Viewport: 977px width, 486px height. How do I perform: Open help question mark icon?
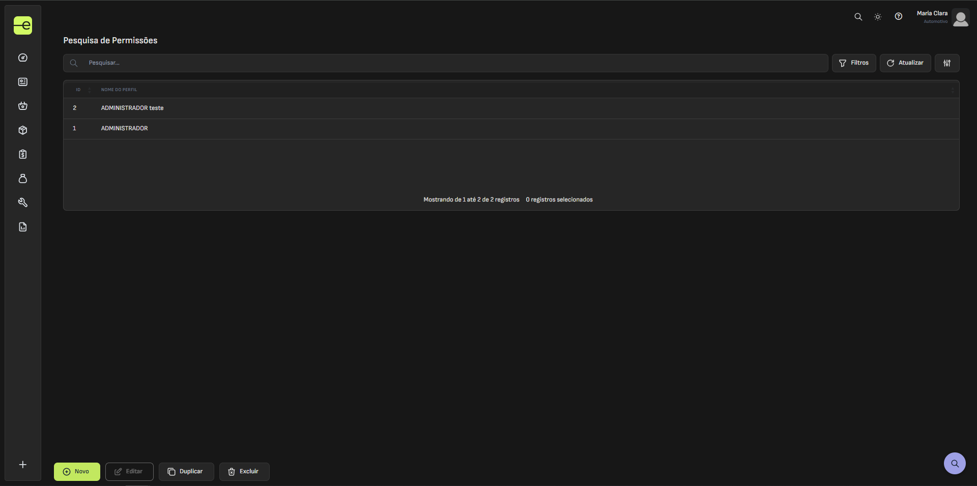click(899, 16)
